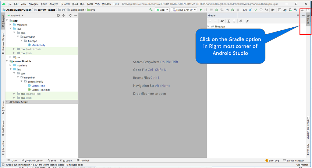
Task: Open Nexus 6 API 29 device dropdown
Action: point(184,10)
